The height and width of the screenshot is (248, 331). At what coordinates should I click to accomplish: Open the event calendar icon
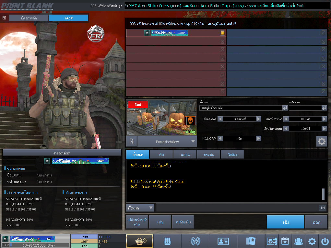[x=285, y=241]
